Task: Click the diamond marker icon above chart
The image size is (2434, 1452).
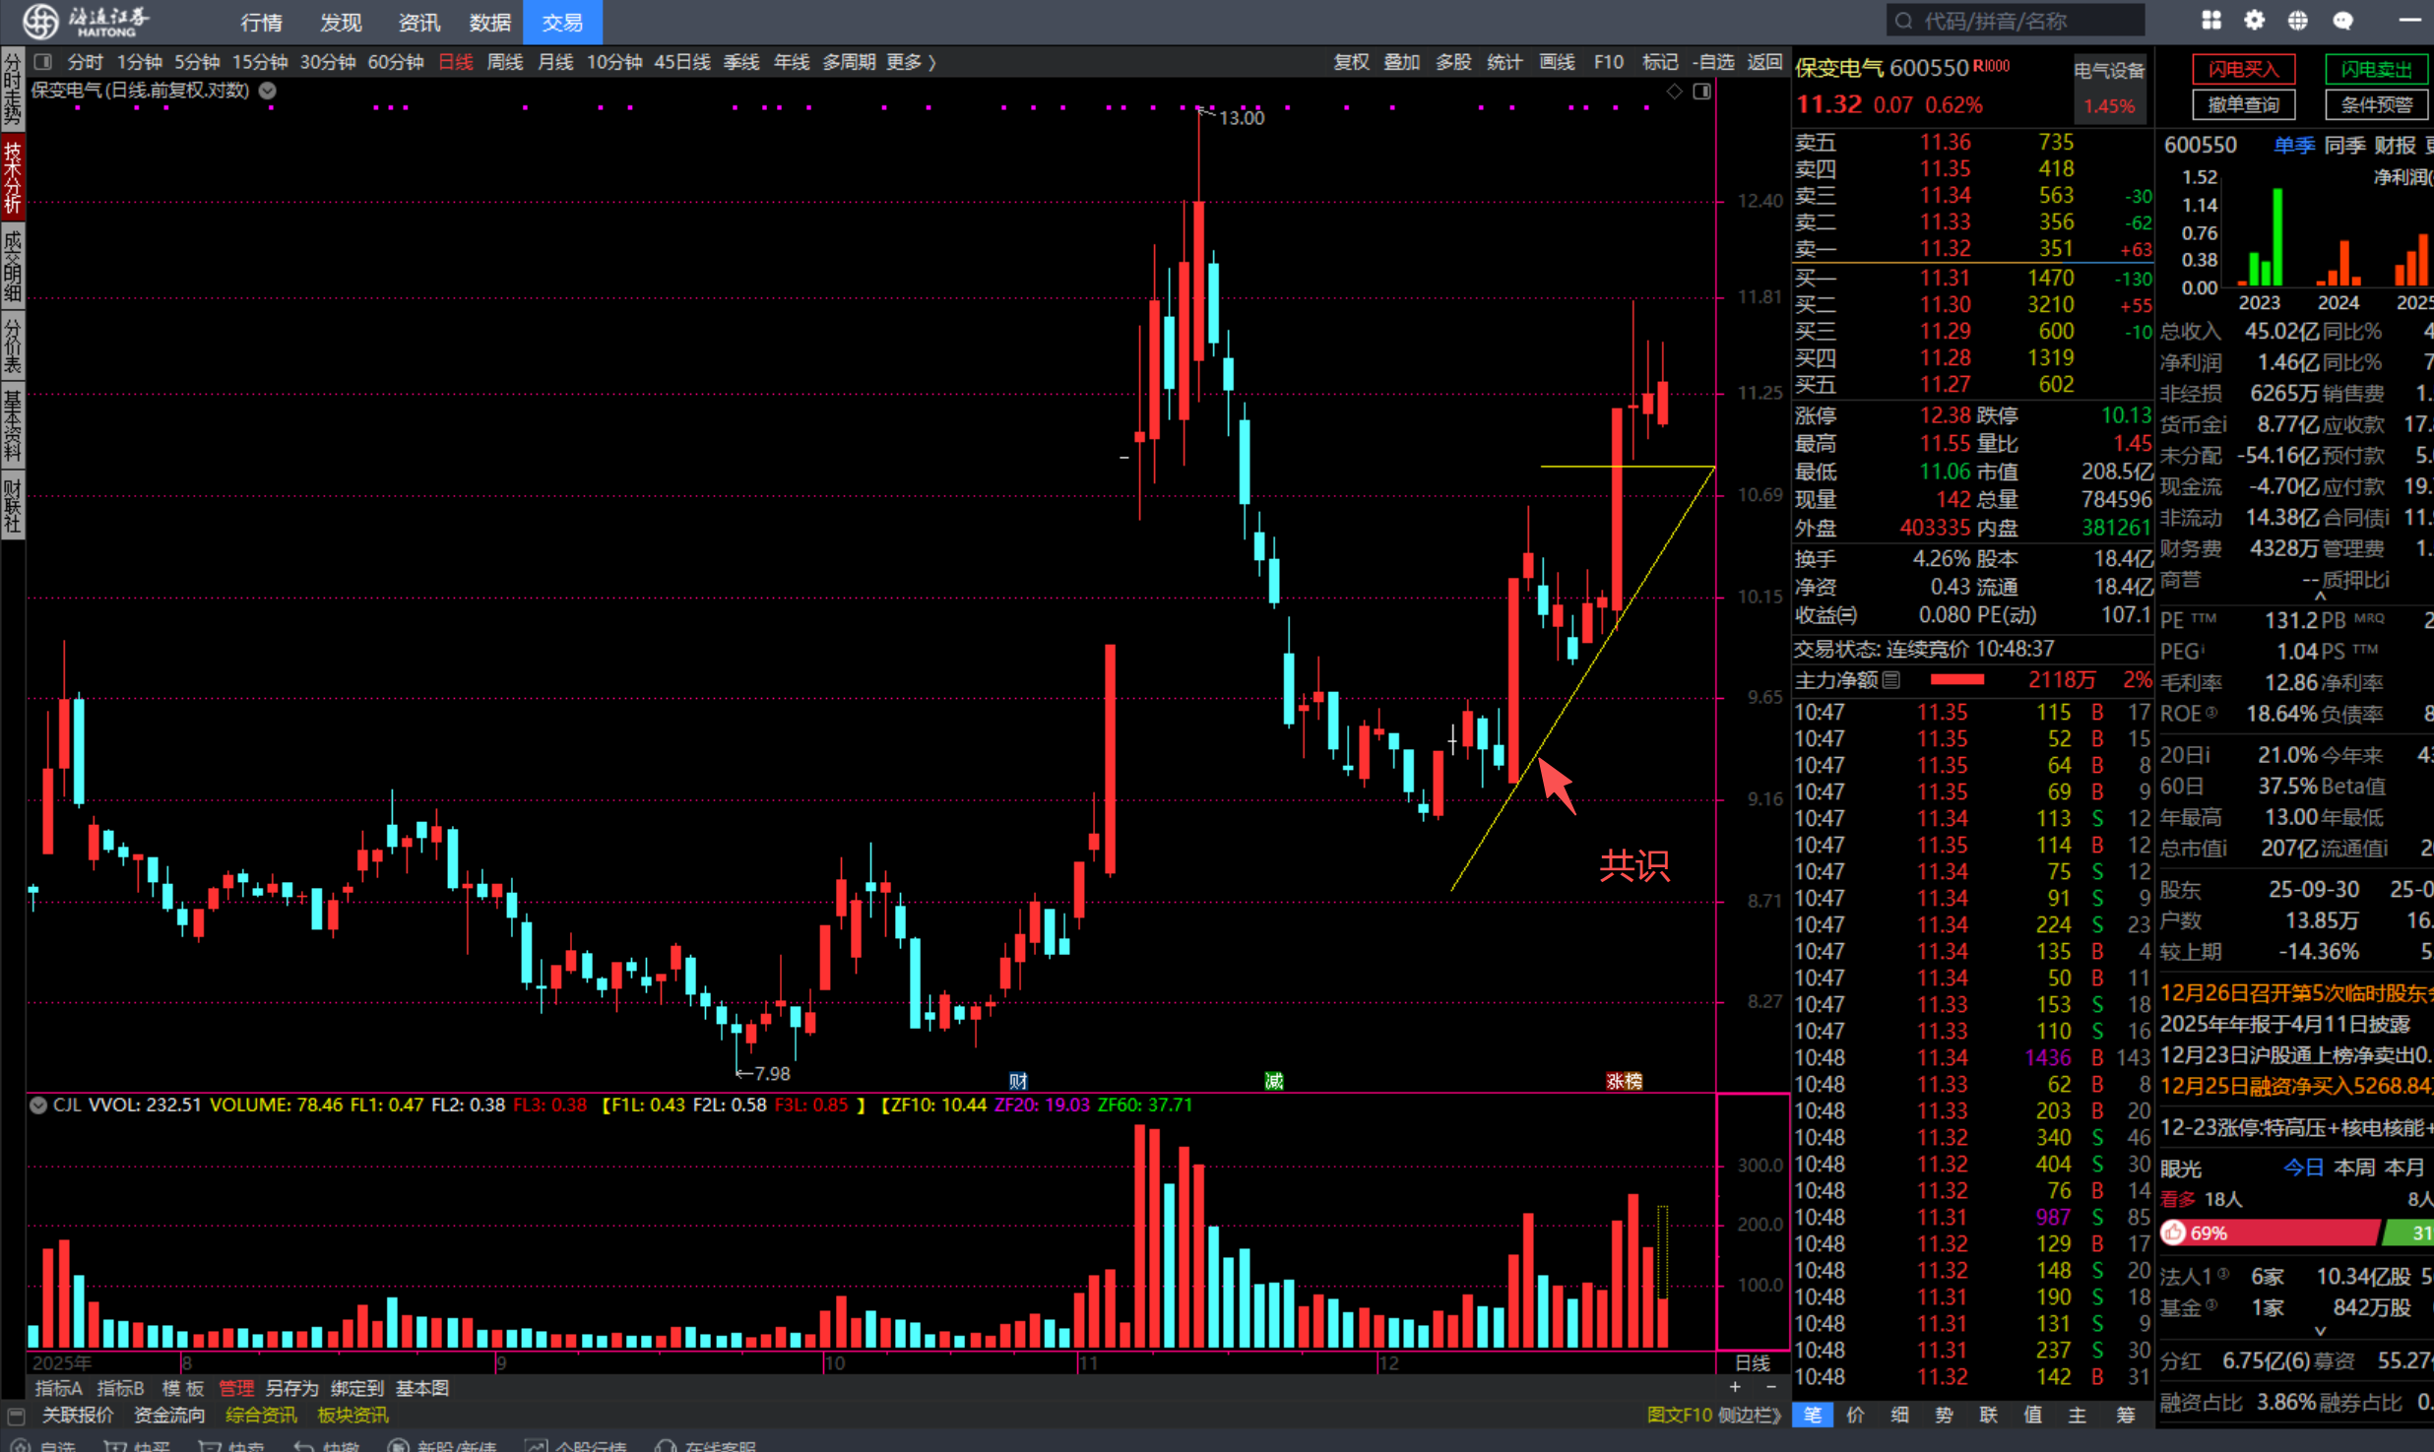Action: tap(1674, 92)
